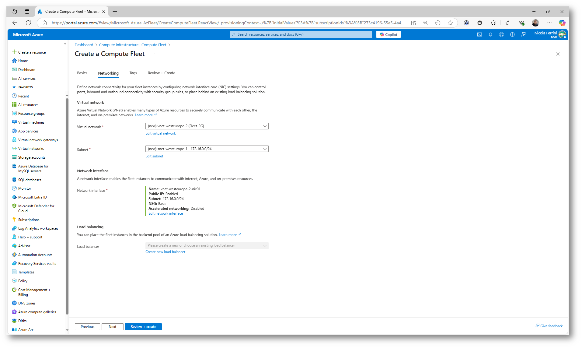Click the All resources grid icon

point(14,104)
